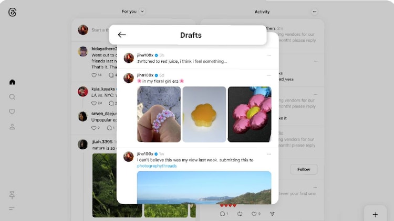Click the pin icon in the sidebar
The image size is (394, 221).
coord(12,195)
